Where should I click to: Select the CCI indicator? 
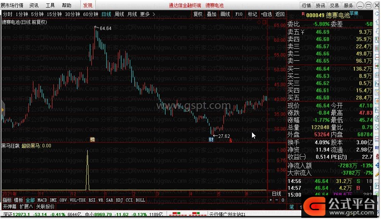point(129,200)
